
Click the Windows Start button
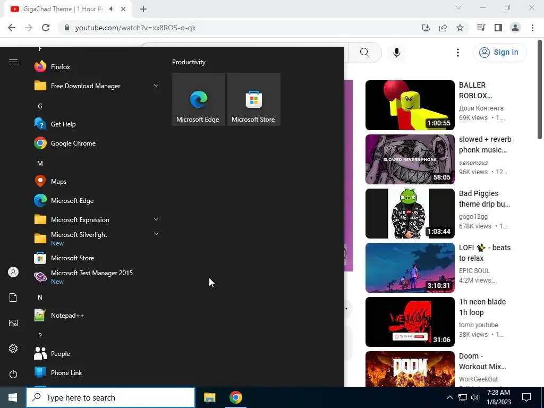point(13,397)
